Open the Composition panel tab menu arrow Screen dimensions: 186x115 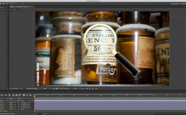[x=31, y=7]
